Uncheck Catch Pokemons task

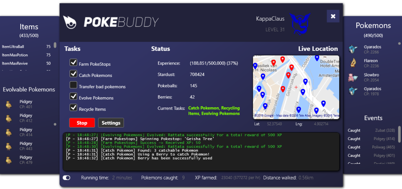[x=74, y=74]
